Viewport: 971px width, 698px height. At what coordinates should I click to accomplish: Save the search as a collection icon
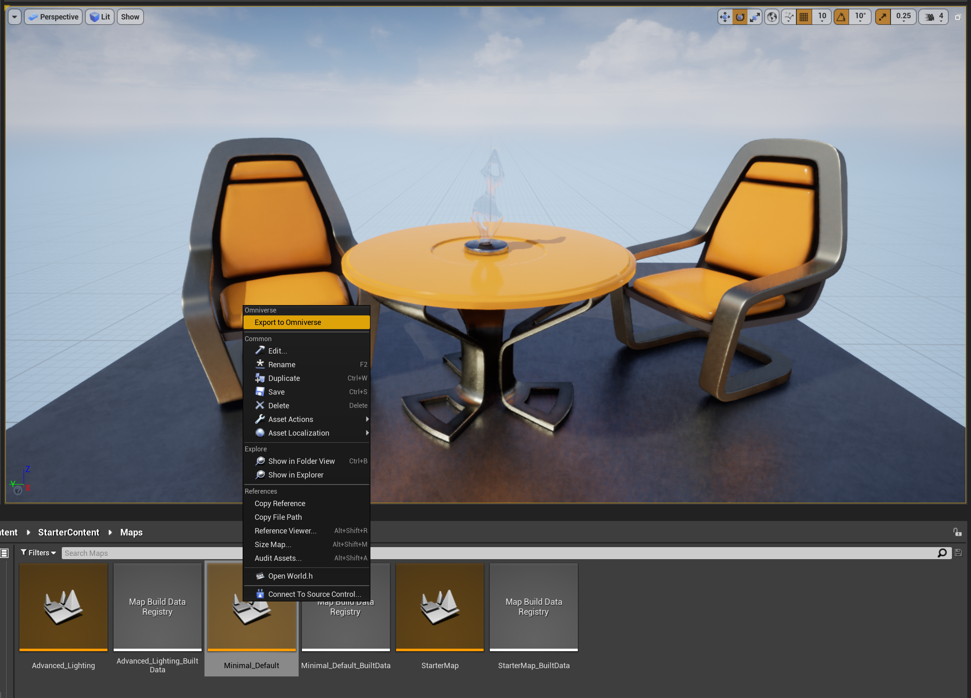[x=959, y=553]
